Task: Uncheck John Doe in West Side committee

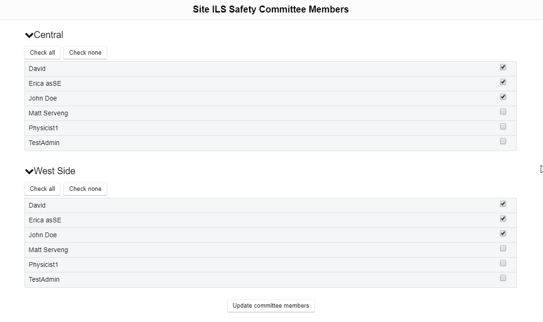Action: (503, 234)
